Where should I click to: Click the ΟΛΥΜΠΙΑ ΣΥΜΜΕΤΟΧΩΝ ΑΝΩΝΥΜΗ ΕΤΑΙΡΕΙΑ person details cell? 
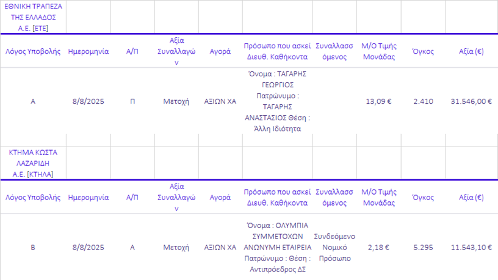[277, 247]
